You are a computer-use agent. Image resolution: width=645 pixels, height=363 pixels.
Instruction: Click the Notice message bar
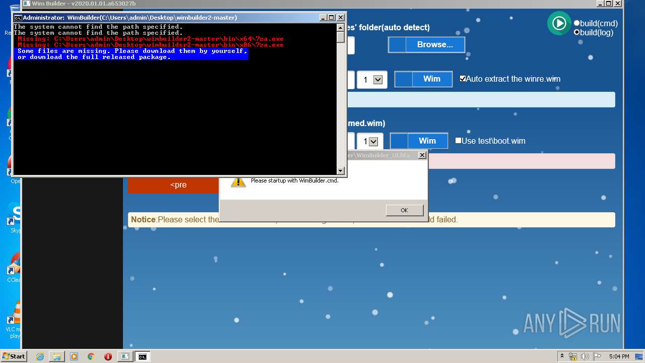pos(371,220)
